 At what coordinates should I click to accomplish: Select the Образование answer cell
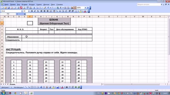[57, 36]
